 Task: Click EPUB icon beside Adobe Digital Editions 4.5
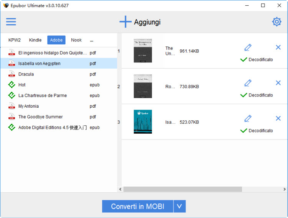(x=12, y=127)
